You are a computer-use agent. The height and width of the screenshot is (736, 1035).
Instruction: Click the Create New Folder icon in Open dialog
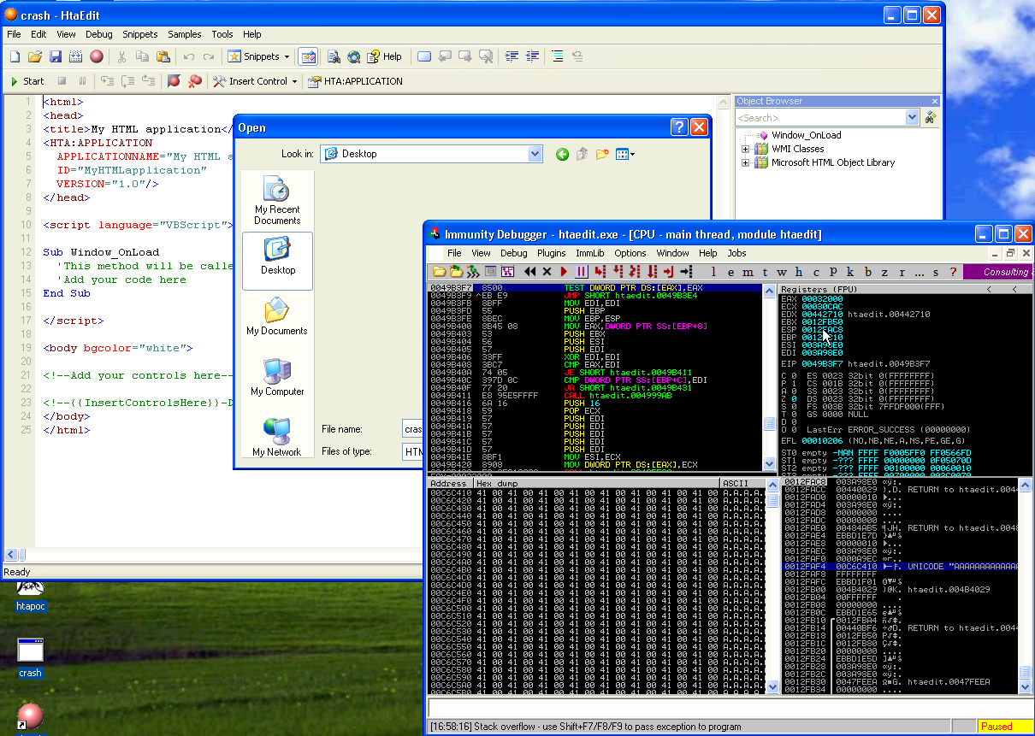(602, 154)
